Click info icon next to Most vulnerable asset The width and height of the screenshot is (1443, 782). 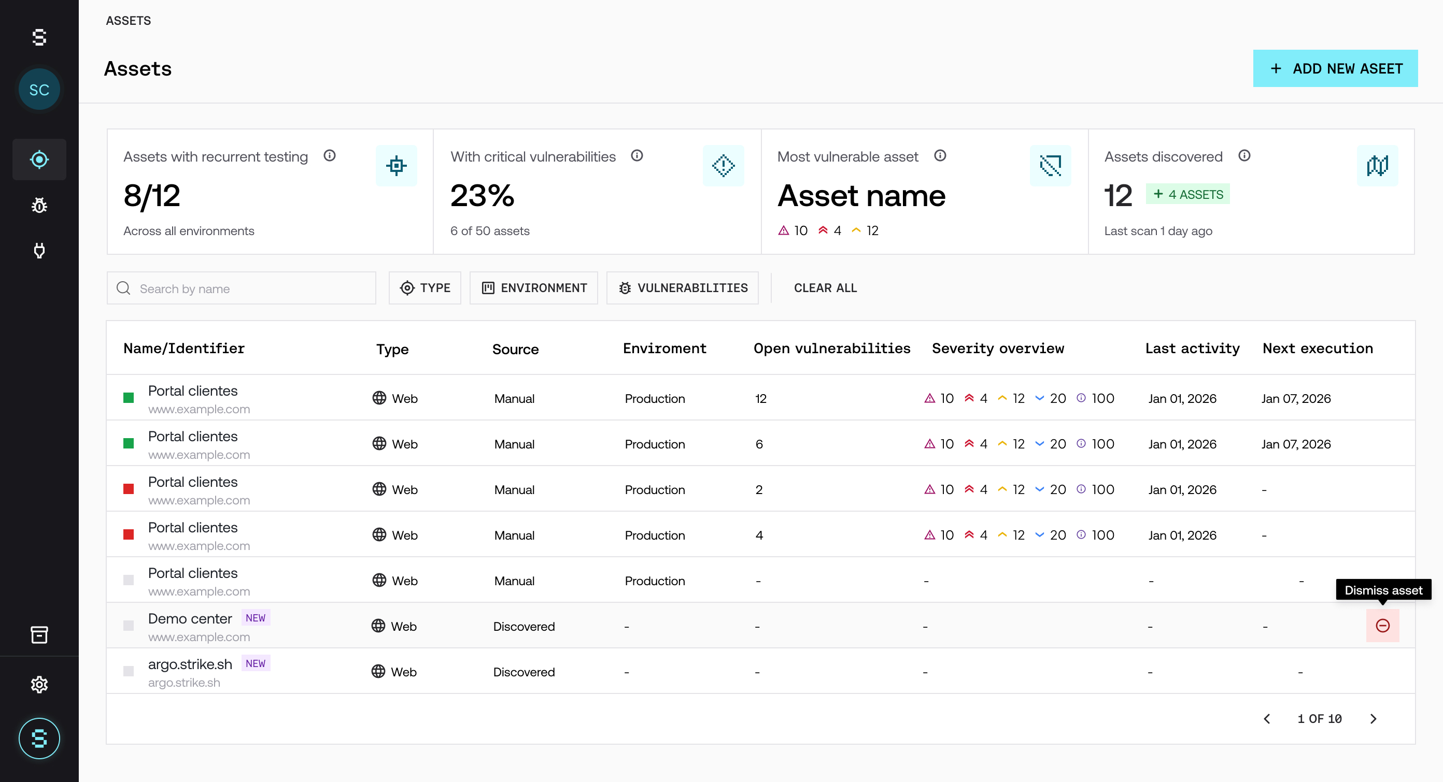coord(940,155)
